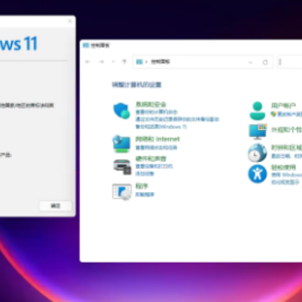This screenshot has height=302, width=302.
Task: Close the About Windows 11 dialog
Action: coord(70,21)
